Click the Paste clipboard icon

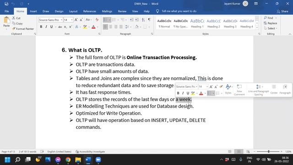tap(6, 20)
